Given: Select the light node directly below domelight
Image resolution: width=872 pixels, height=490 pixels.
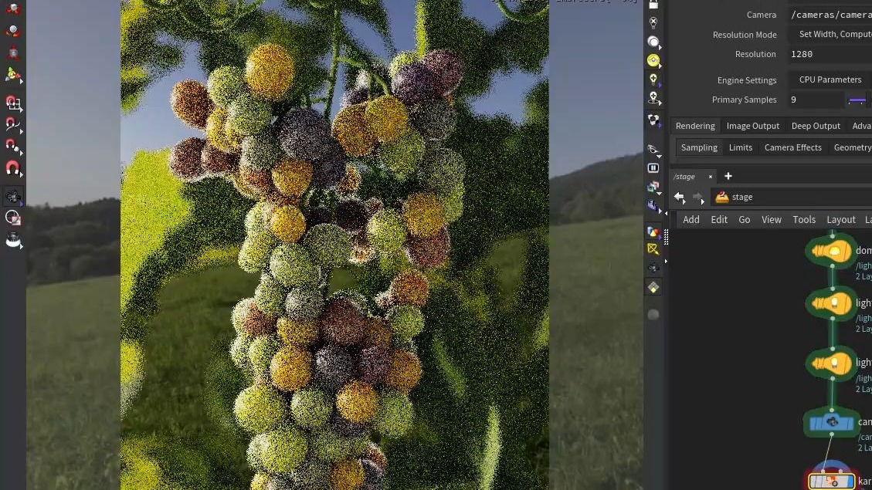Looking at the screenshot, I should 831,303.
